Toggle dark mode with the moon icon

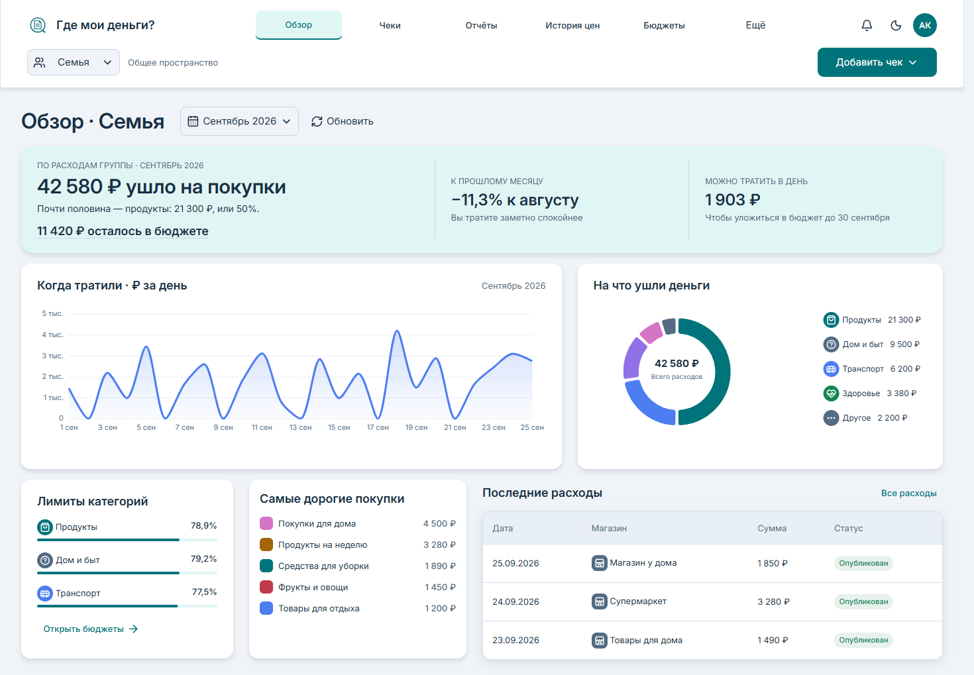(896, 25)
